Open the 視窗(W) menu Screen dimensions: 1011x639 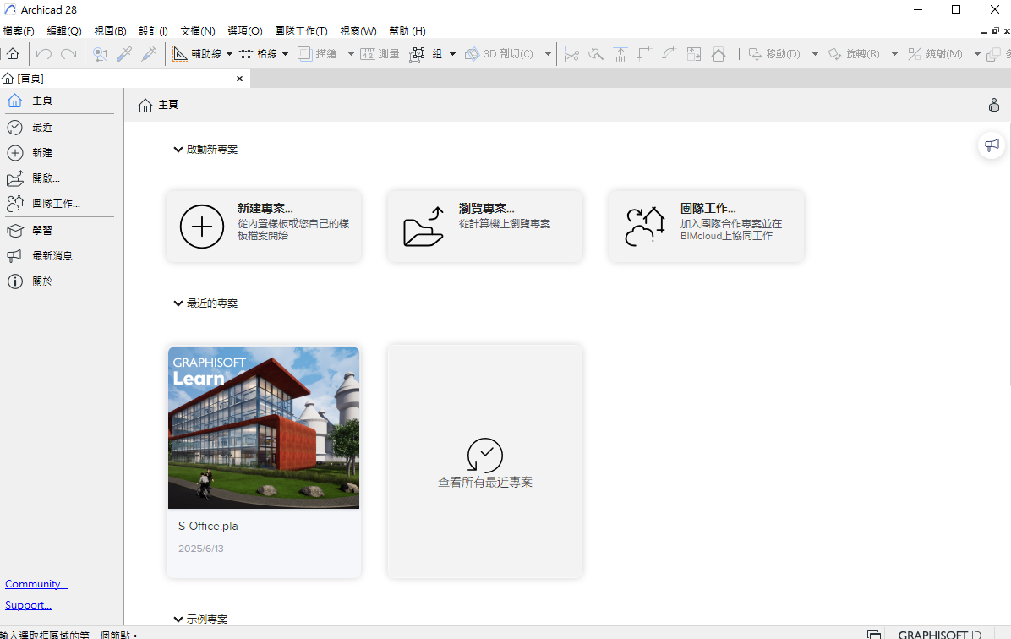pyautogui.click(x=358, y=31)
